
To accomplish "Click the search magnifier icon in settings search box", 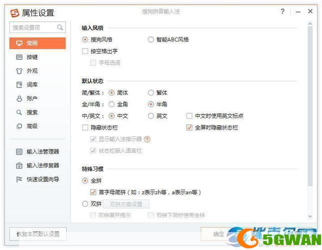I will 60,27.
